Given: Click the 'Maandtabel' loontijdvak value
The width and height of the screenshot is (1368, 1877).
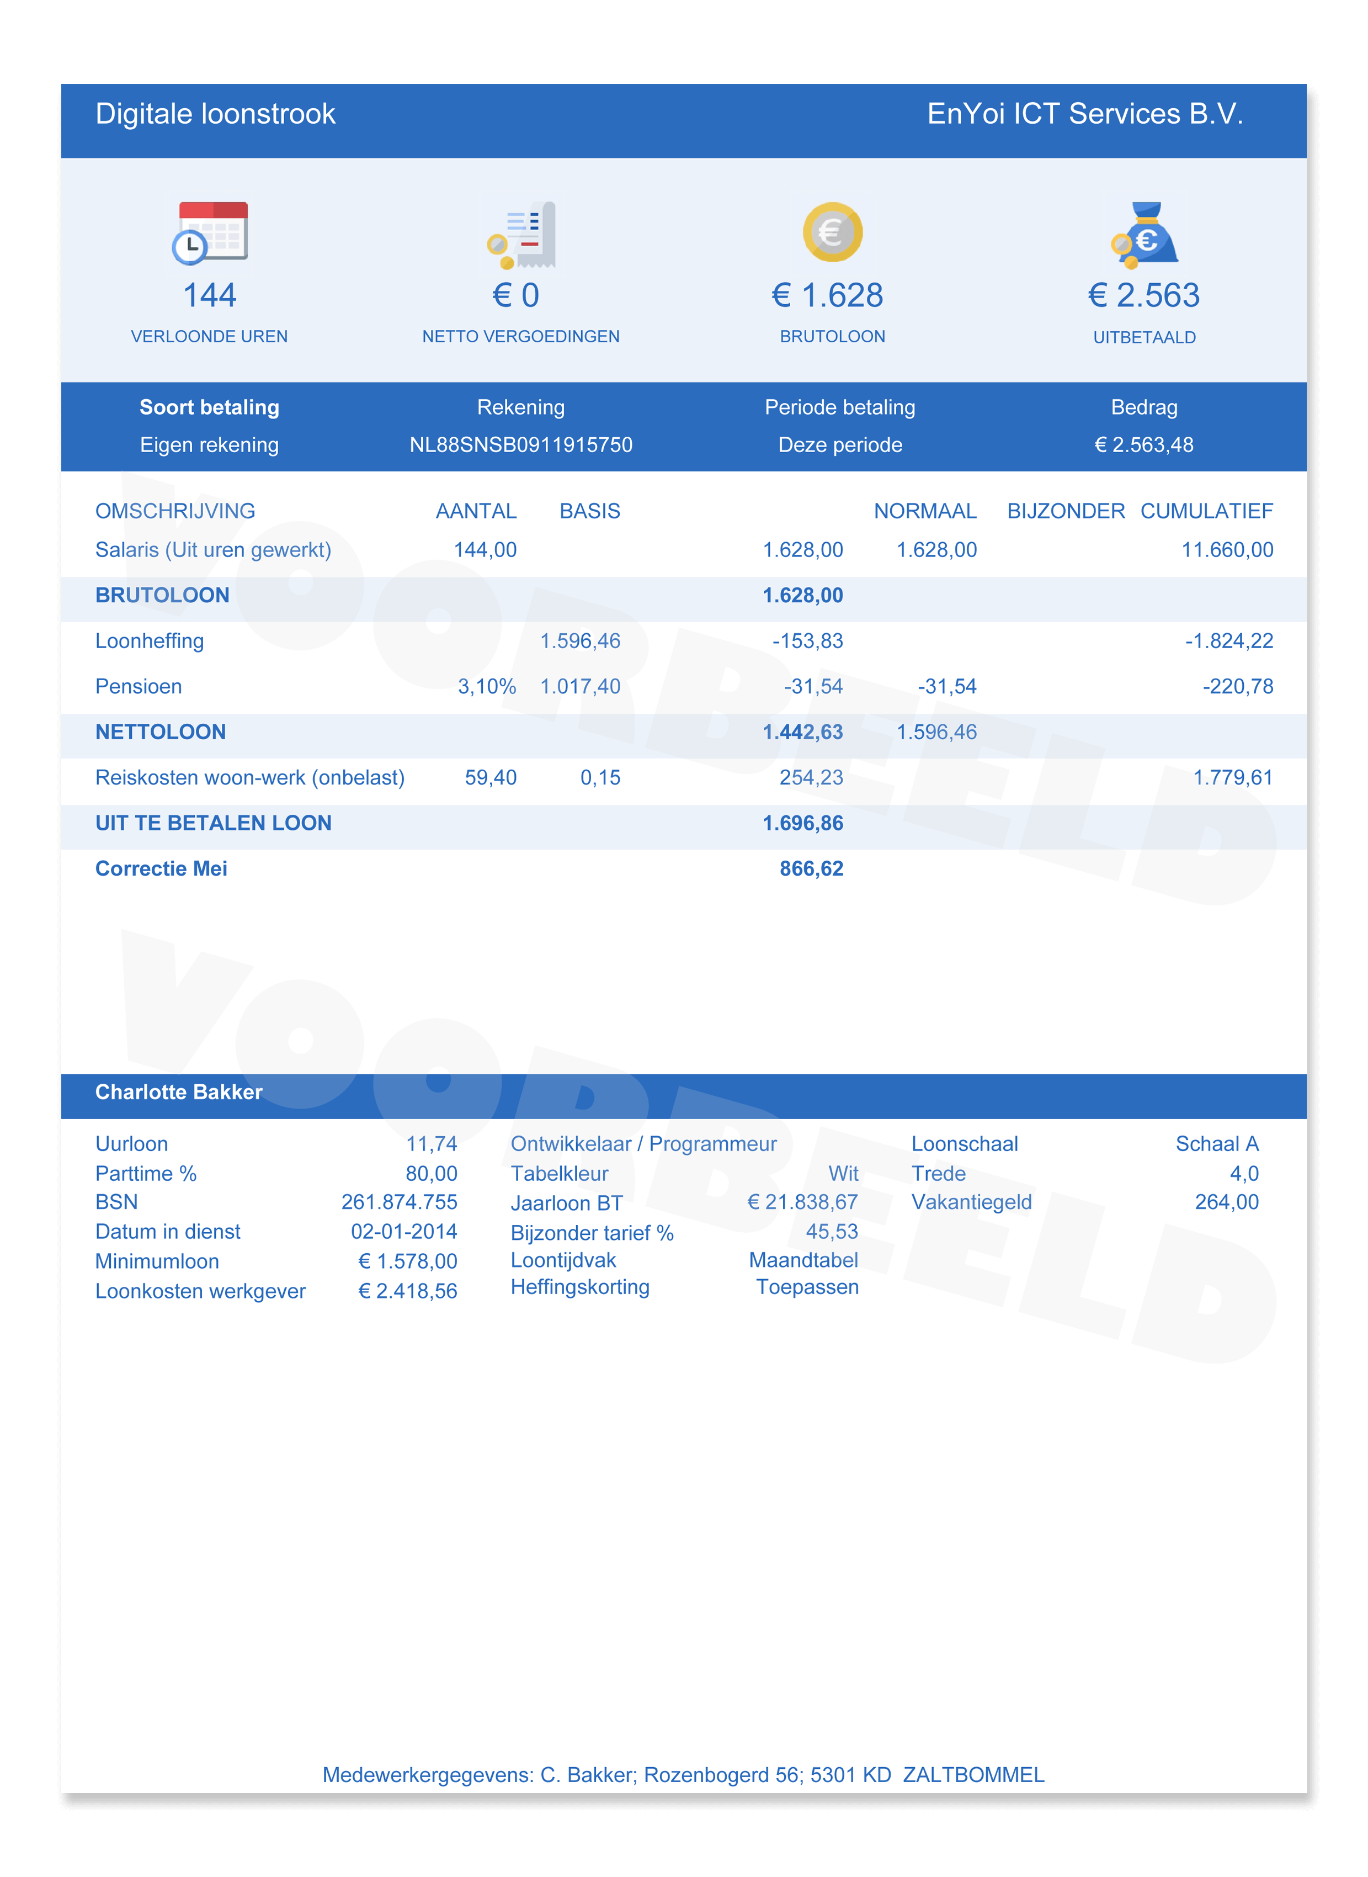Looking at the screenshot, I should (803, 1260).
